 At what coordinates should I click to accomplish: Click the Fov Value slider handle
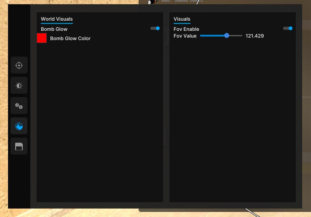pyautogui.click(x=227, y=36)
